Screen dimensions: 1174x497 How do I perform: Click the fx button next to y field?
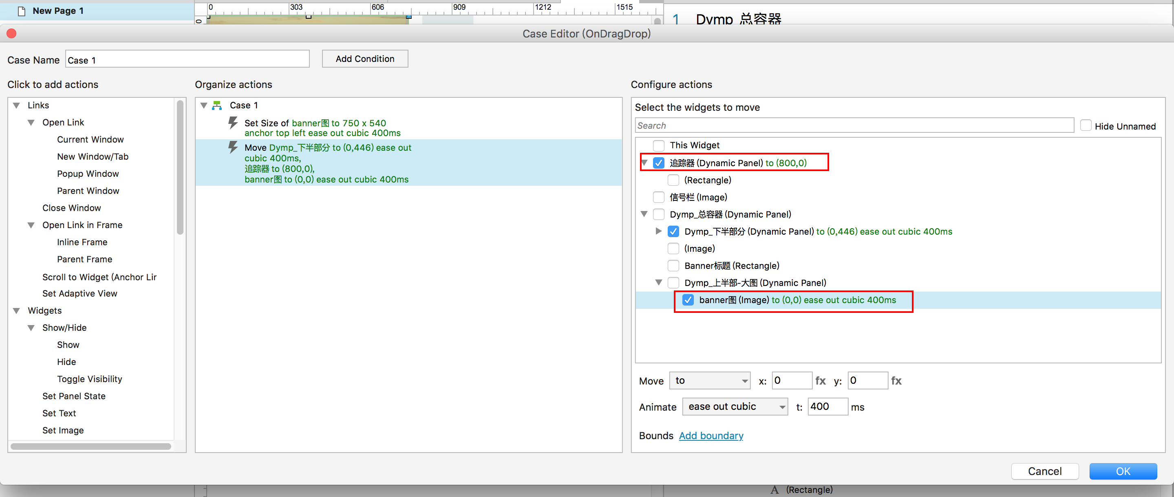[896, 380]
